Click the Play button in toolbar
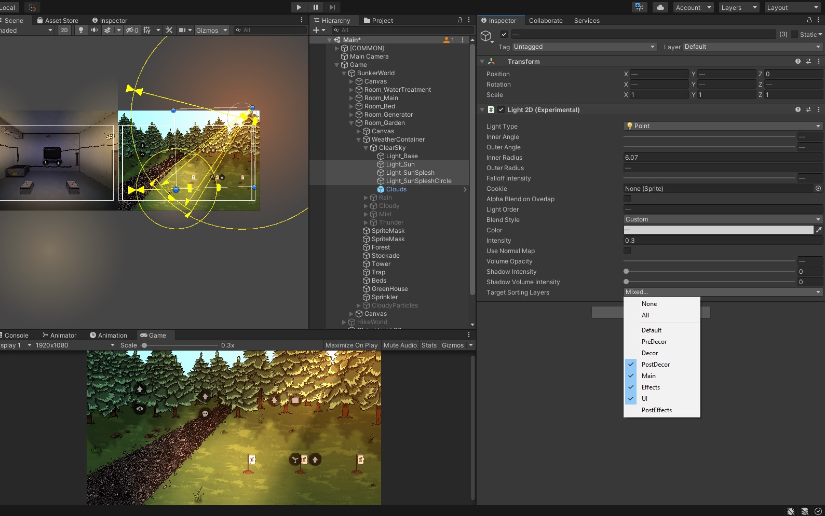The image size is (825, 516). (x=299, y=7)
